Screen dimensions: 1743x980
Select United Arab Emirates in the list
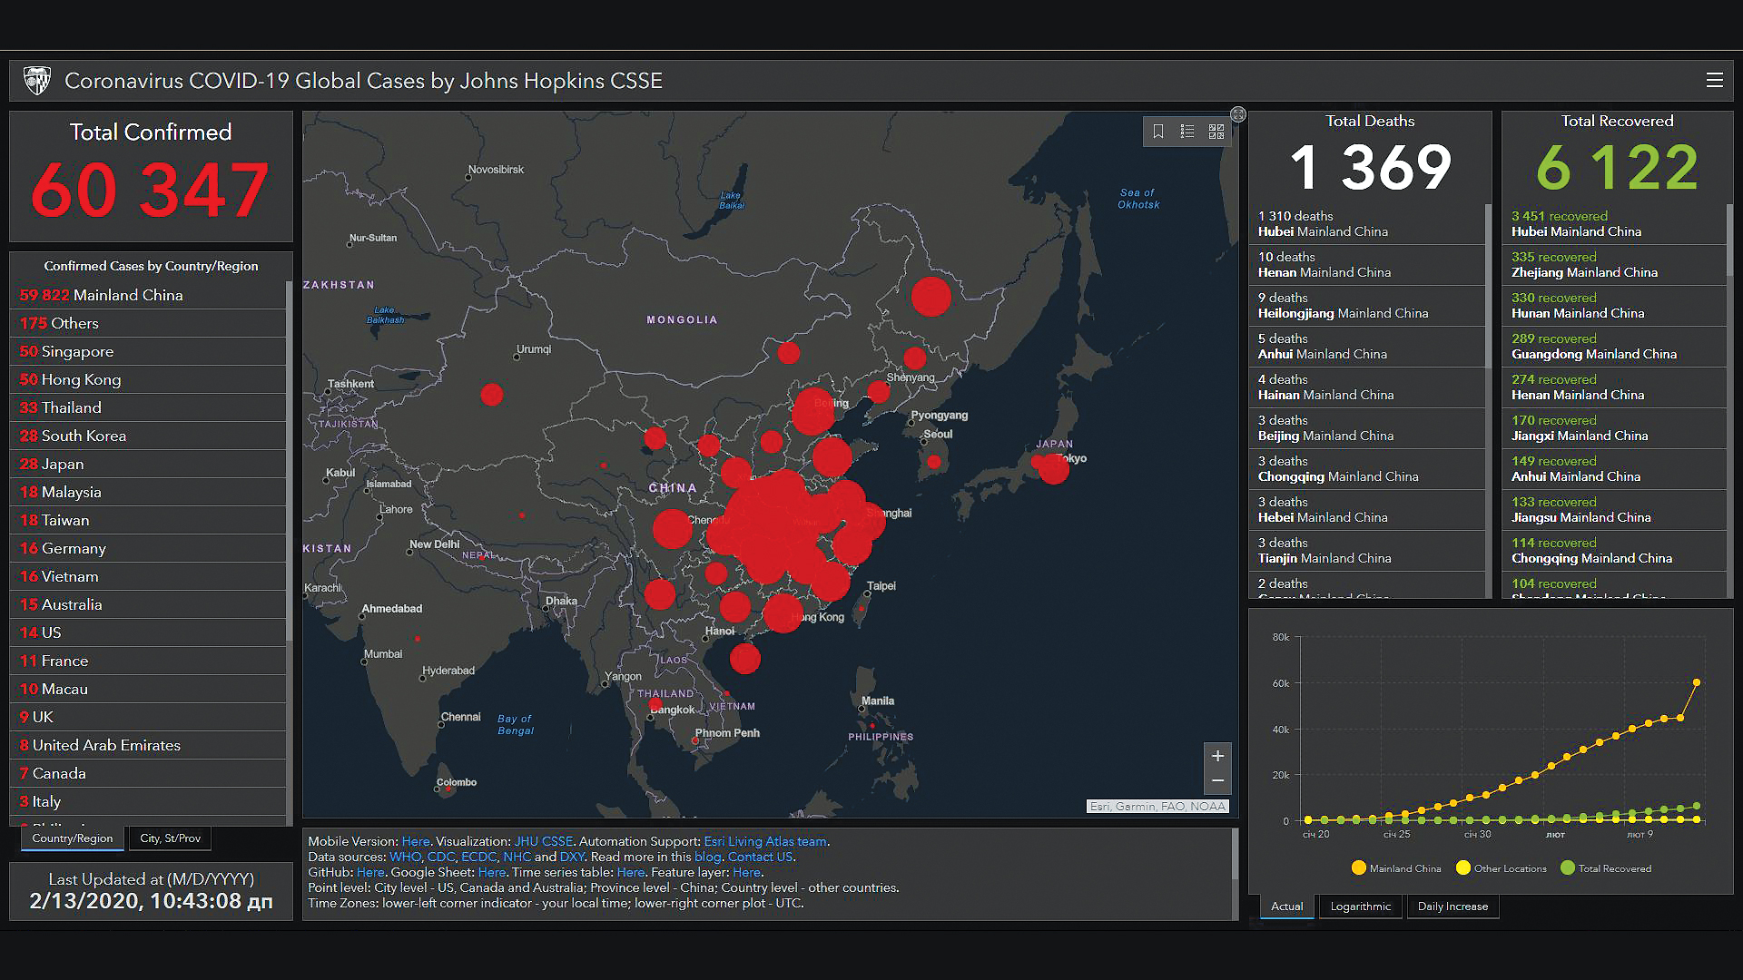pyautogui.click(x=147, y=745)
